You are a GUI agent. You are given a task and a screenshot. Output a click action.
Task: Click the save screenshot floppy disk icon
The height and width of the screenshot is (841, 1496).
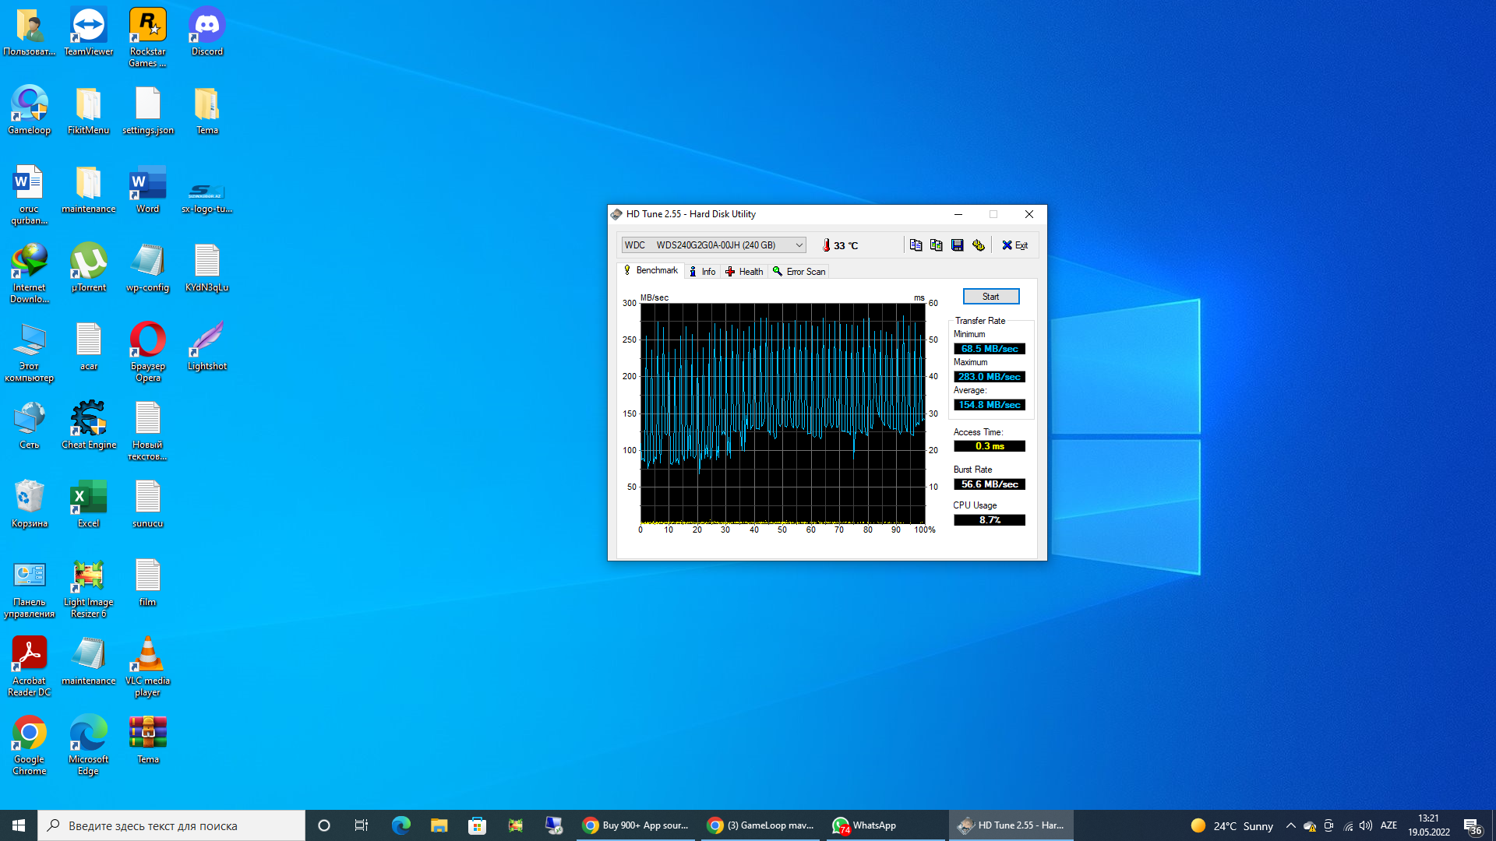(x=957, y=245)
